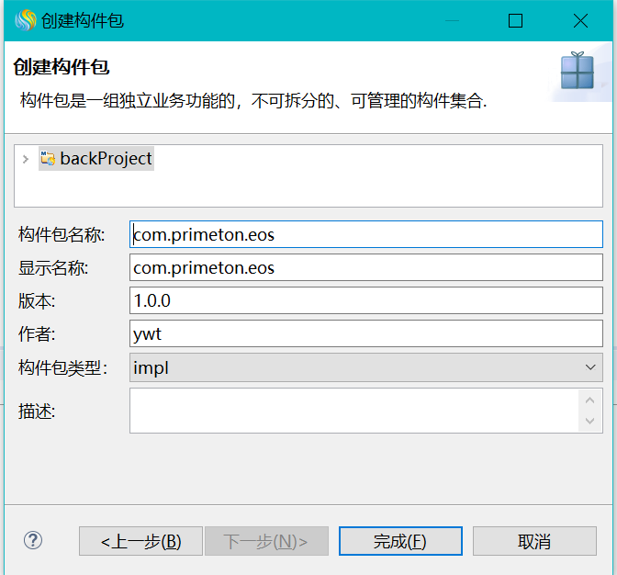The image size is (617, 575).
Task: Select the 版本 field containing 1.0.0
Action: 365,300
